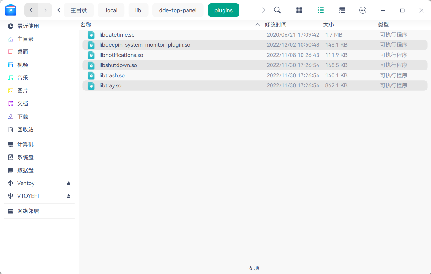Switch to icon grid view
This screenshot has width=431, height=274.
[x=299, y=10]
